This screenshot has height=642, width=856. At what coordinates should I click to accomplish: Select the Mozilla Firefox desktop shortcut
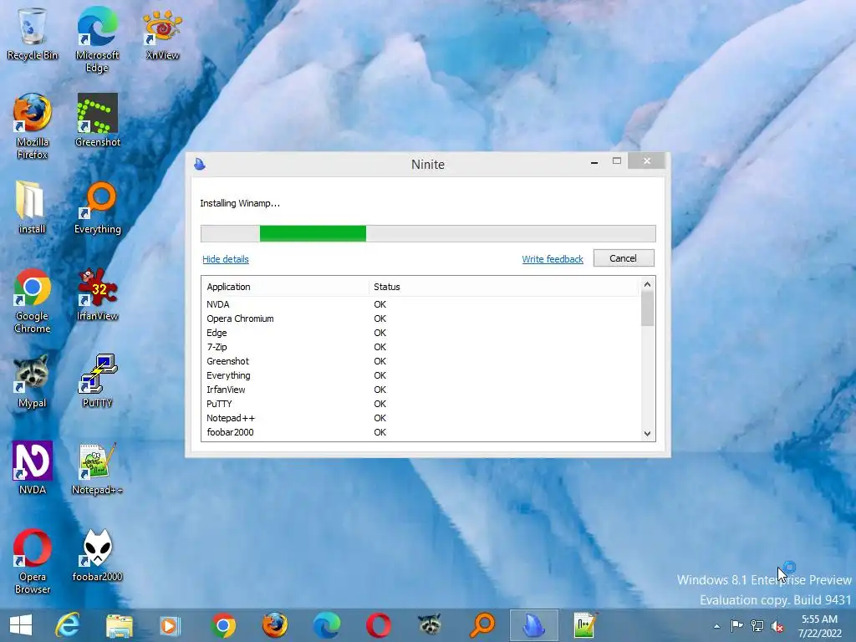click(x=33, y=127)
